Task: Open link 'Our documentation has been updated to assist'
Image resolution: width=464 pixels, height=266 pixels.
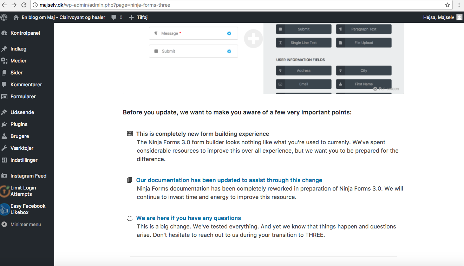Action: coord(229,180)
